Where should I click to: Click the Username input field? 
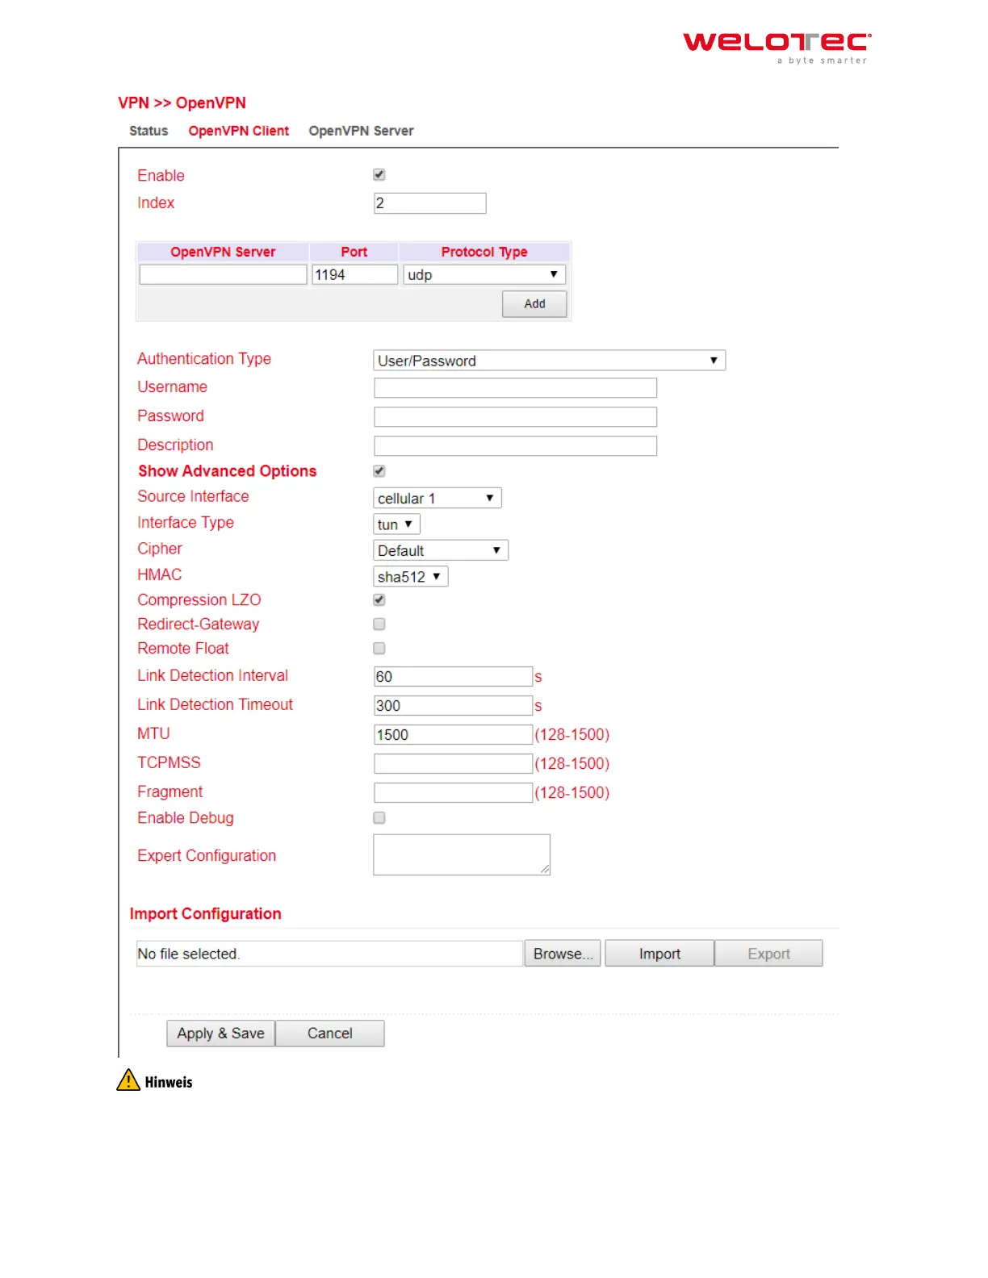coord(515,388)
